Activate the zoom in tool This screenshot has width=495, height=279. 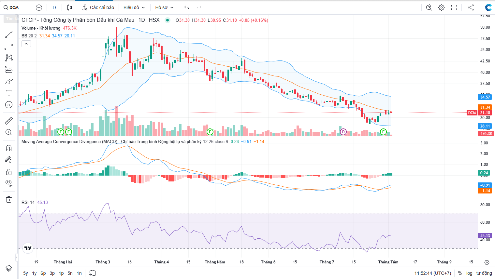9,132
